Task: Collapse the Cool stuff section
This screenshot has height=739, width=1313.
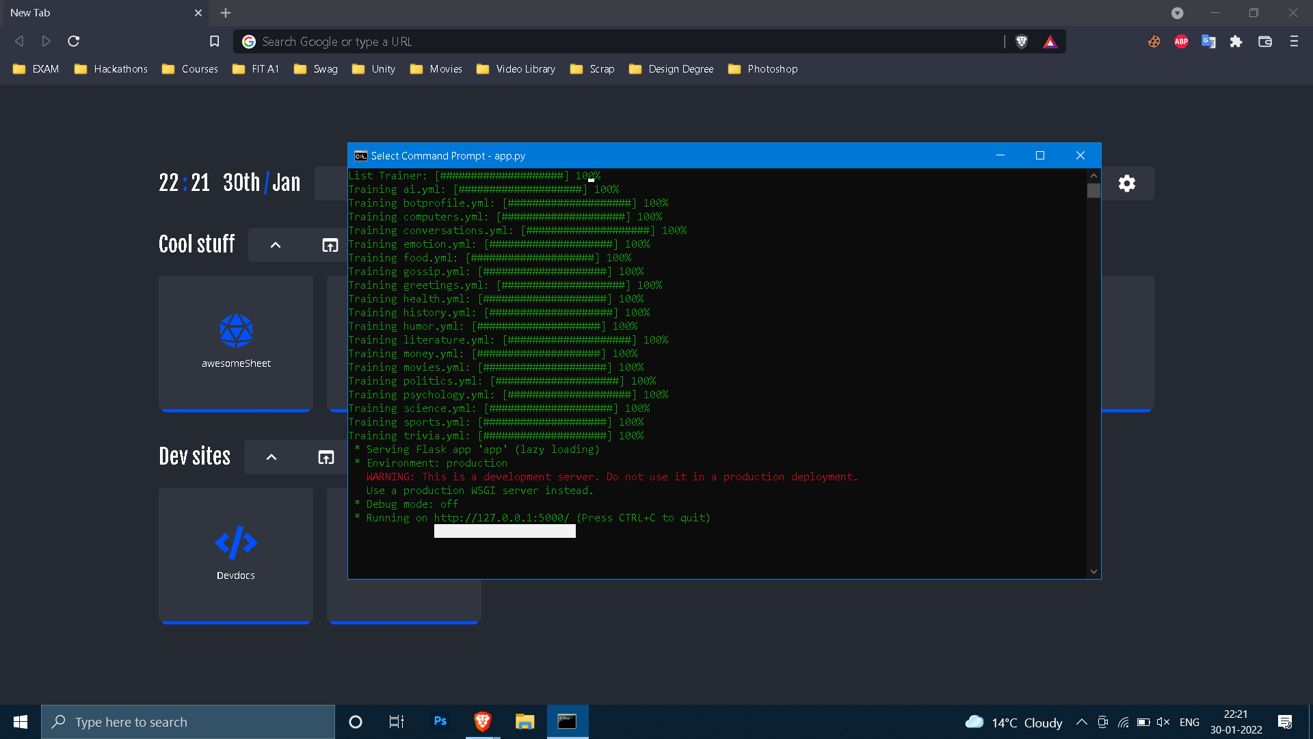Action: coord(276,245)
